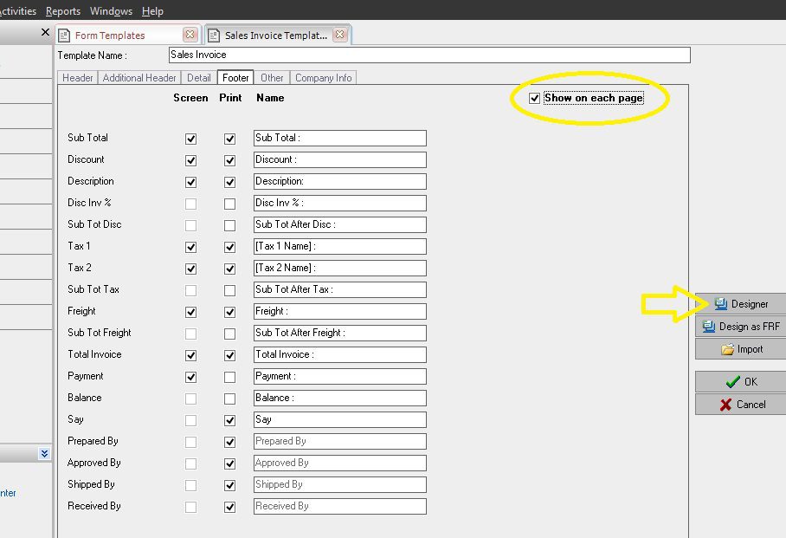786x538 pixels.
Task: Open the Company Info tab
Action: tap(323, 78)
